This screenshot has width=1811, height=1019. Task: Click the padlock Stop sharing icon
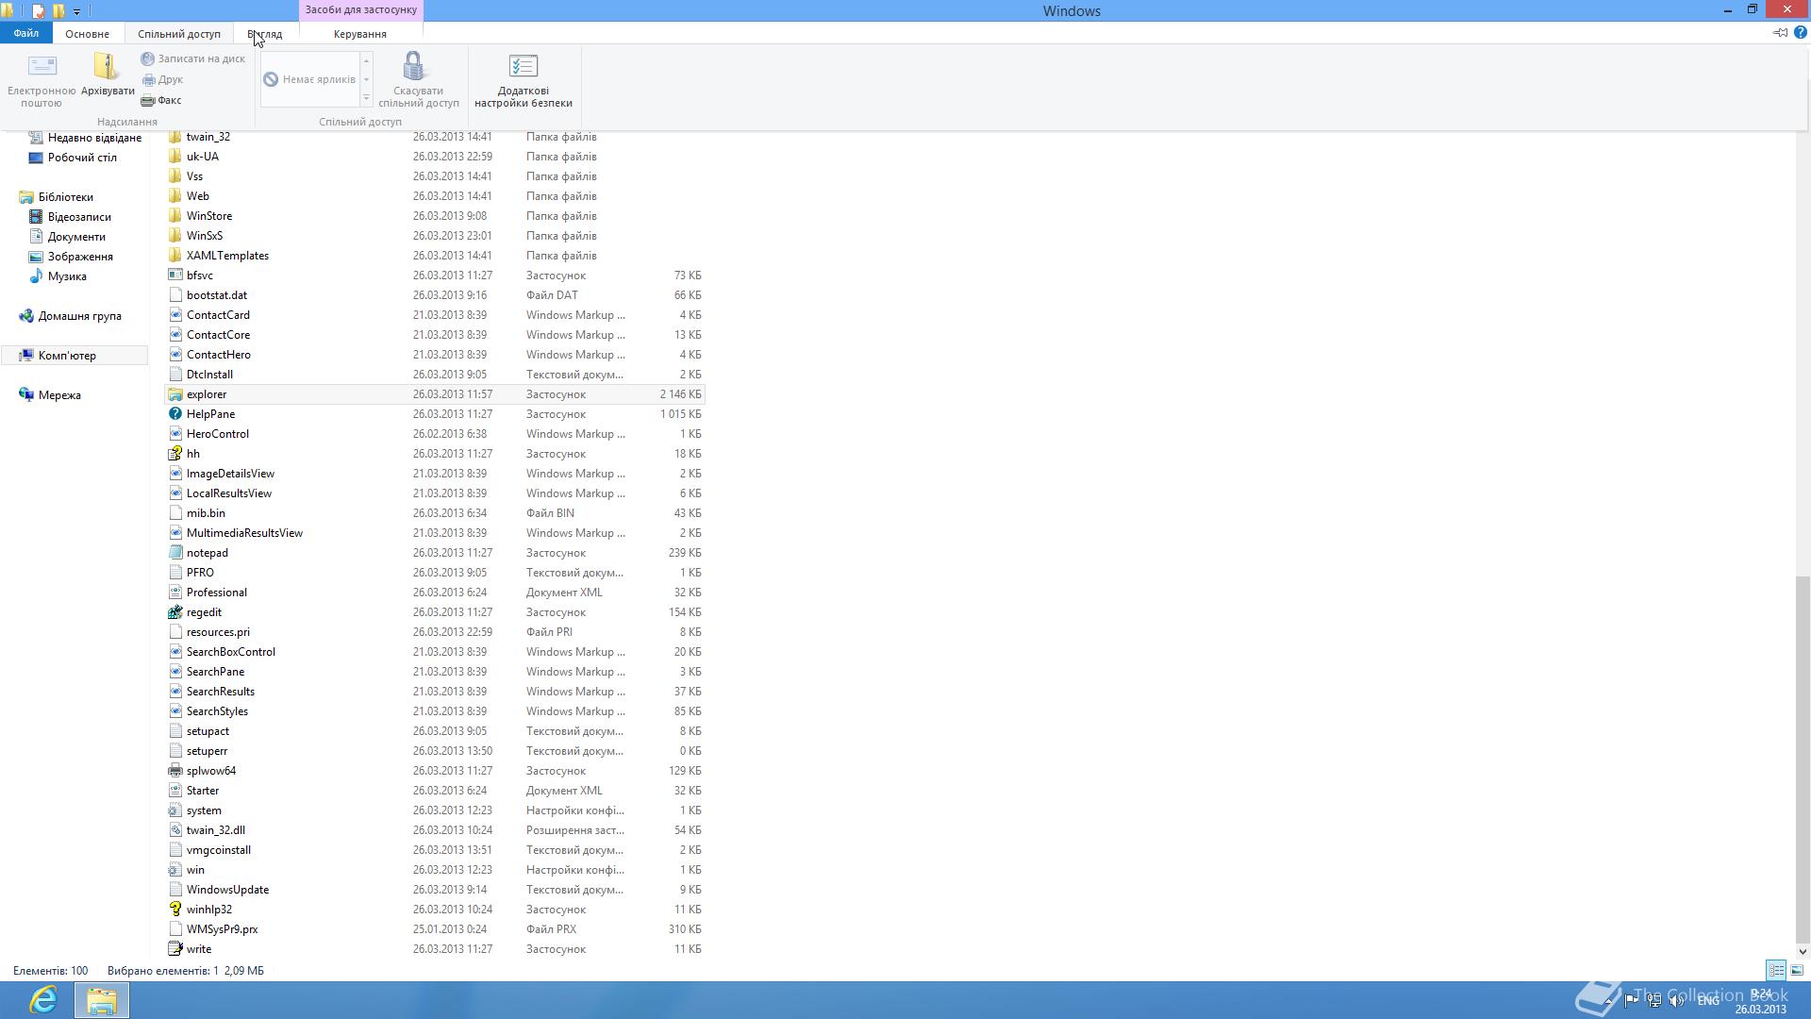click(413, 66)
